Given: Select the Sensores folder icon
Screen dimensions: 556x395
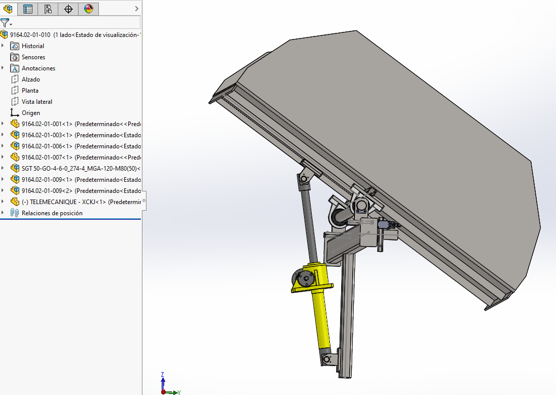Looking at the screenshot, I should (x=15, y=57).
